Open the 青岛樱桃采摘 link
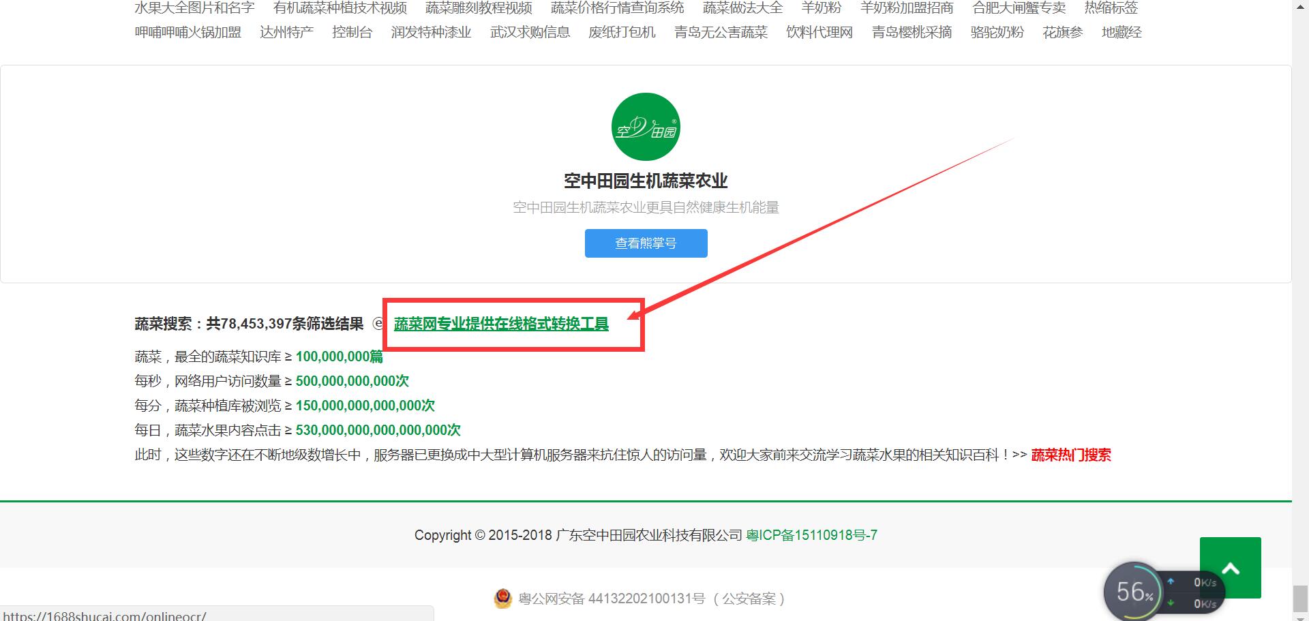This screenshot has width=1309, height=621. pyautogui.click(x=912, y=31)
